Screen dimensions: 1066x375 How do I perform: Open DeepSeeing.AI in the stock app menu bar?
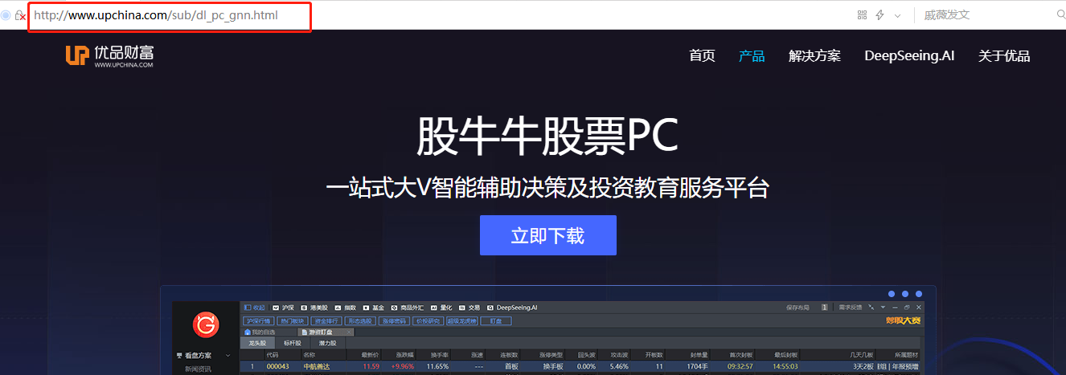[511, 308]
